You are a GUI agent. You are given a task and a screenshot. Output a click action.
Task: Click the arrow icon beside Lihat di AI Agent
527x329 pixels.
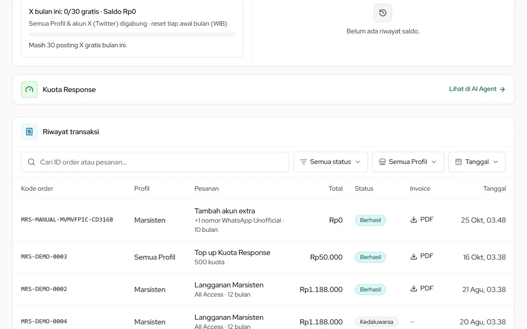click(x=502, y=89)
